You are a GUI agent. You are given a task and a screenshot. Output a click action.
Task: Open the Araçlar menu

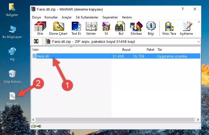coord(67,17)
